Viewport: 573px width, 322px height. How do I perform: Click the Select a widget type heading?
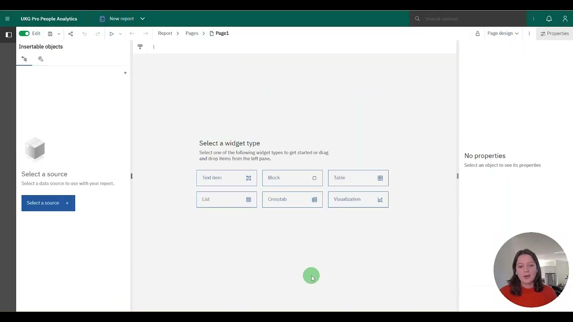pyautogui.click(x=230, y=143)
